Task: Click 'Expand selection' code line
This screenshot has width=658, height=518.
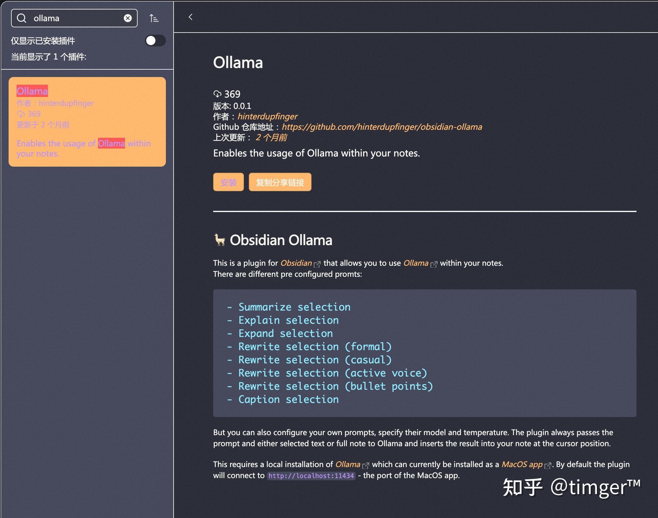Action: coord(286,334)
